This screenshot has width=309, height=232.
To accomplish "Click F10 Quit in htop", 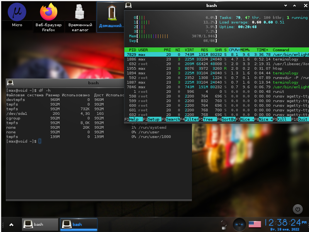I will (x=300, y=119).
